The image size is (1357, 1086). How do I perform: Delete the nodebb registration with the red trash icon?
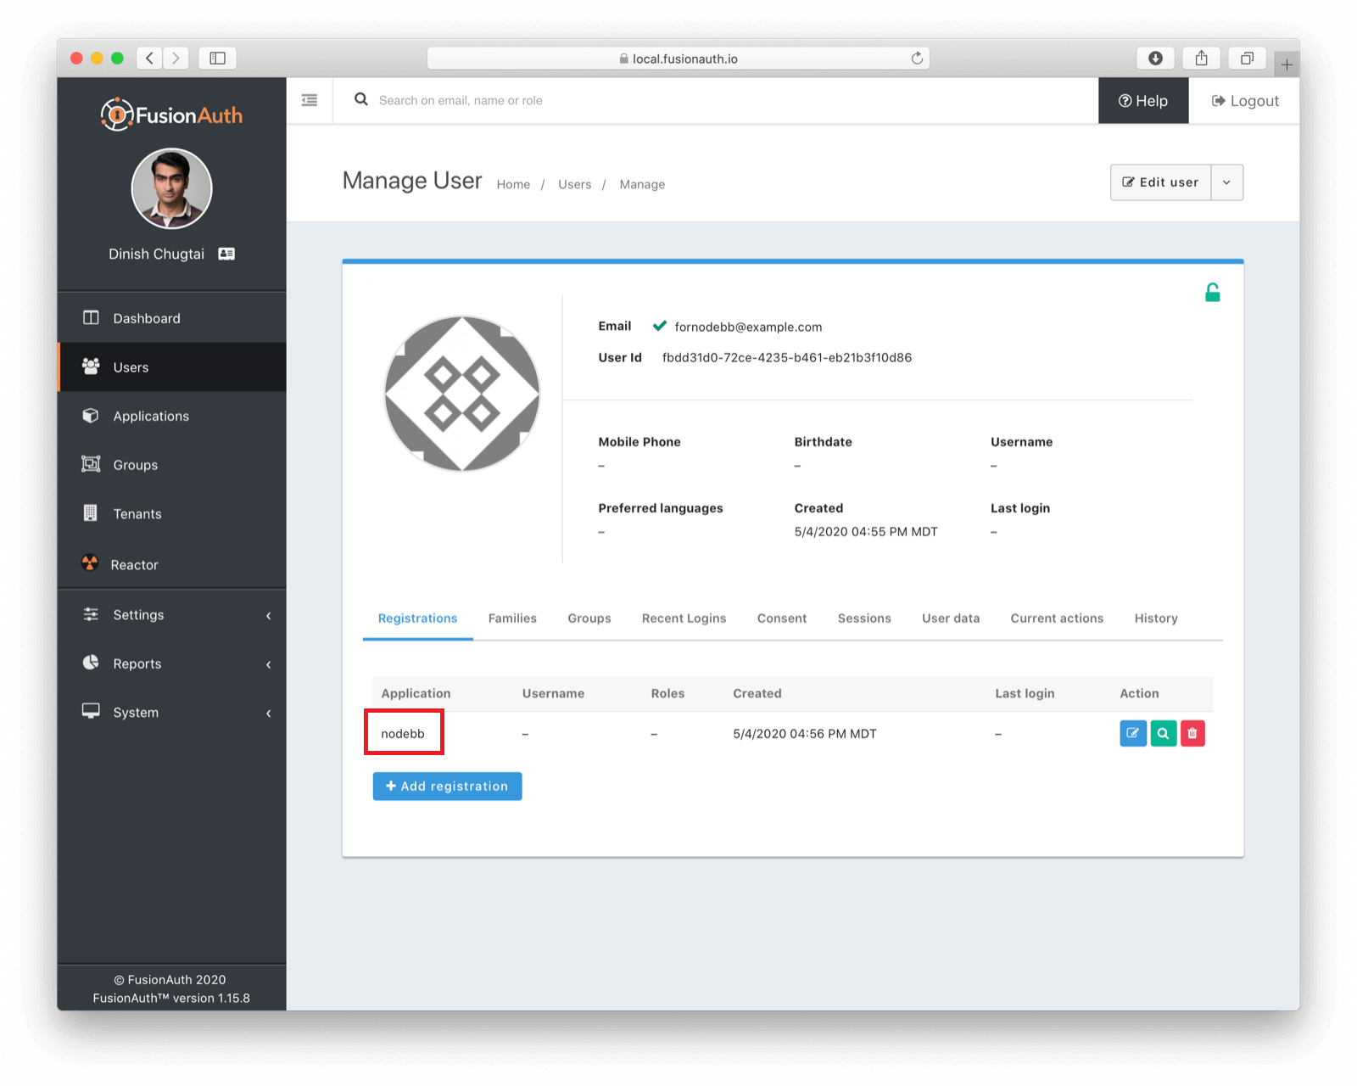(1192, 733)
